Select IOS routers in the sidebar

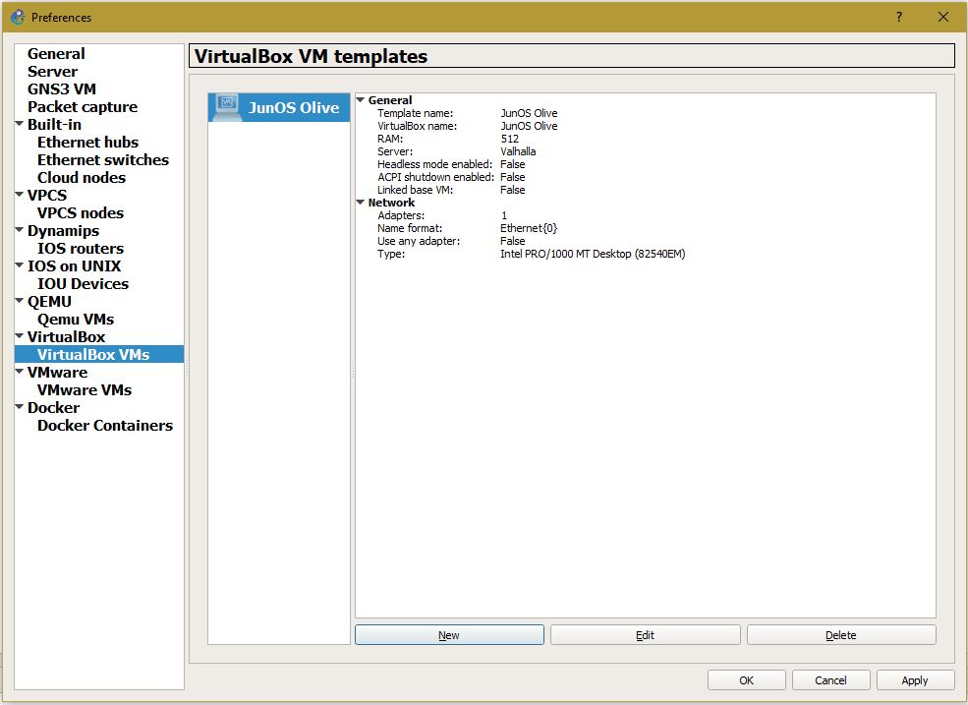[81, 249]
